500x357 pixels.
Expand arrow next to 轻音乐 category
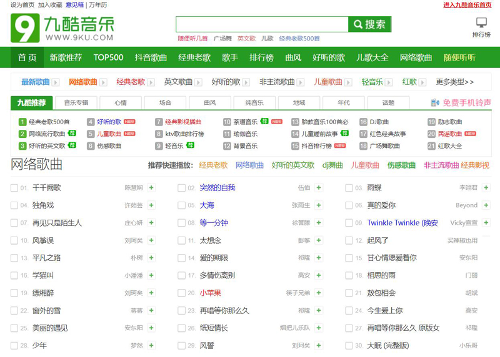click(389, 82)
